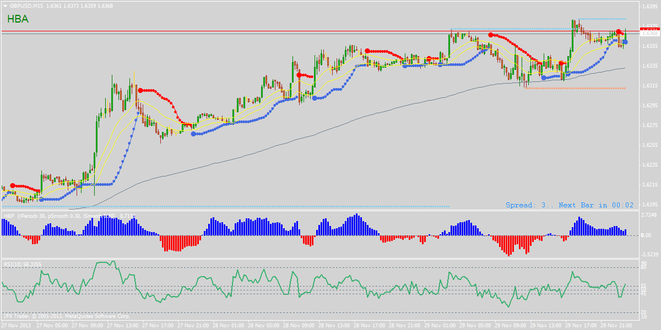
Task: Click the 1.6235 price axis label
Action: tap(650, 165)
